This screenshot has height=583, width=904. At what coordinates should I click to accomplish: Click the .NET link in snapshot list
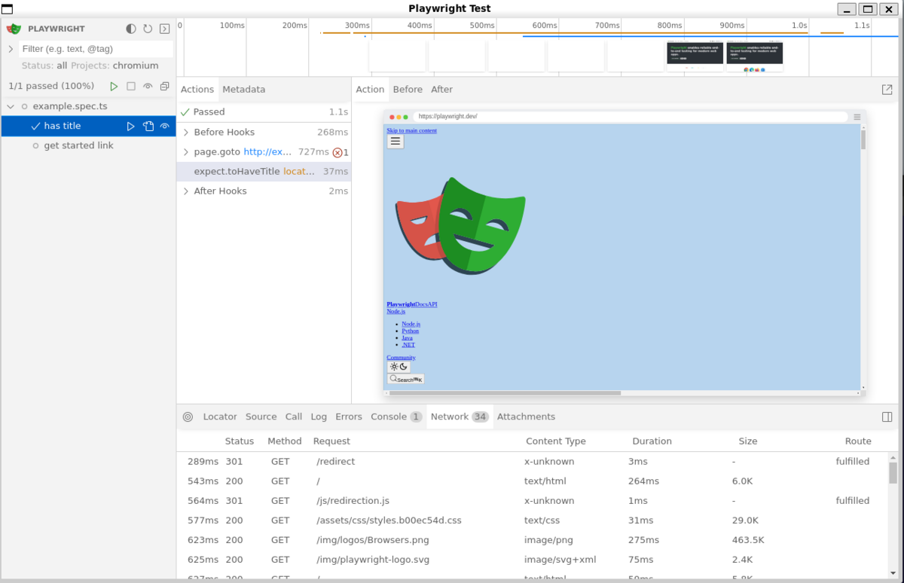coord(408,344)
